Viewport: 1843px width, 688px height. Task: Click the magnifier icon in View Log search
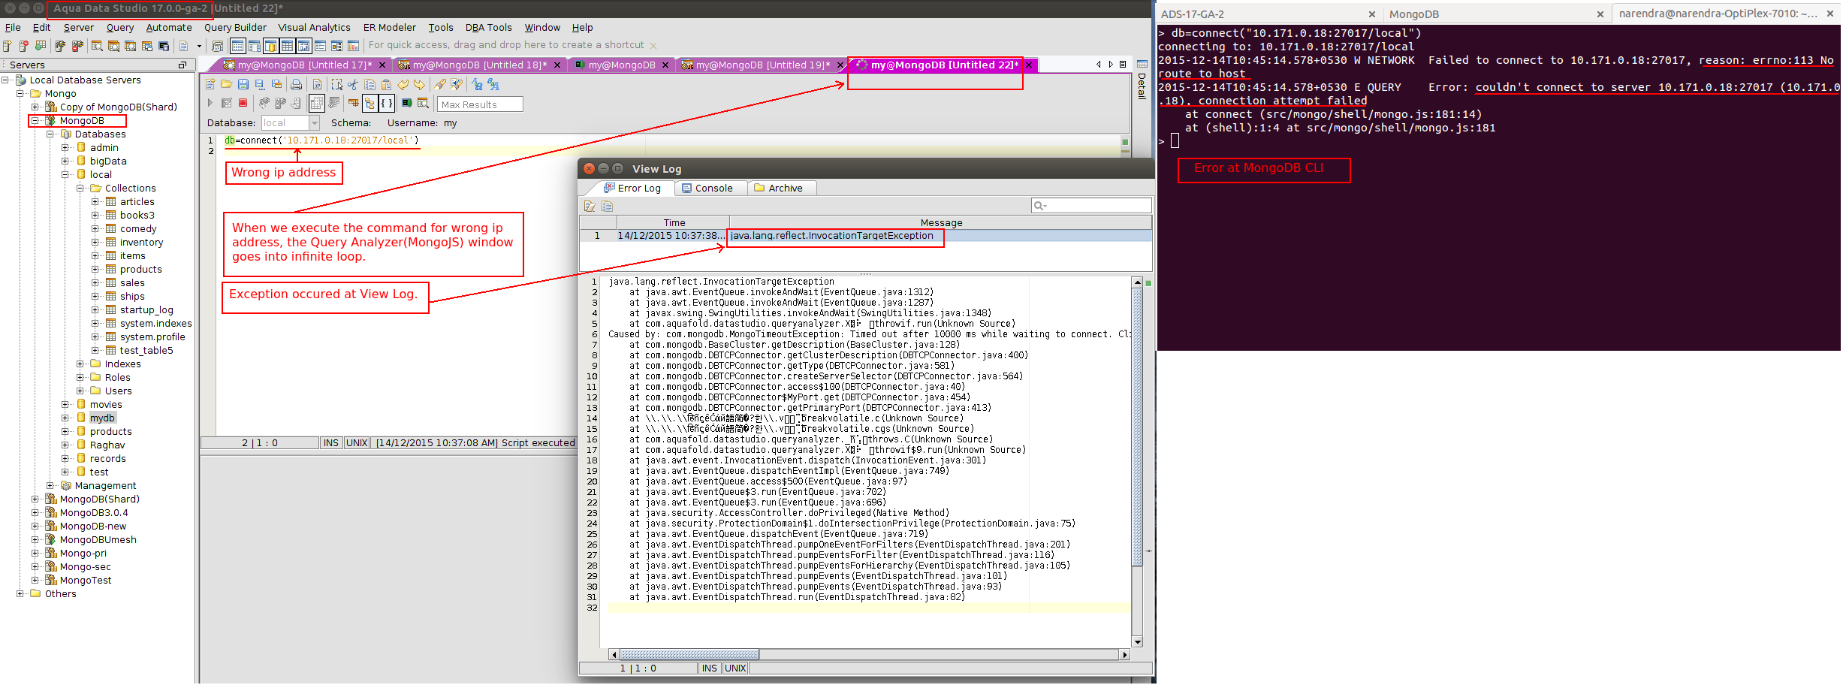1039,205
